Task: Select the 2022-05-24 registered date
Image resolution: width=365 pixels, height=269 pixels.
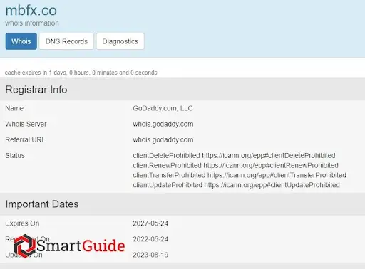Action: tap(150, 239)
